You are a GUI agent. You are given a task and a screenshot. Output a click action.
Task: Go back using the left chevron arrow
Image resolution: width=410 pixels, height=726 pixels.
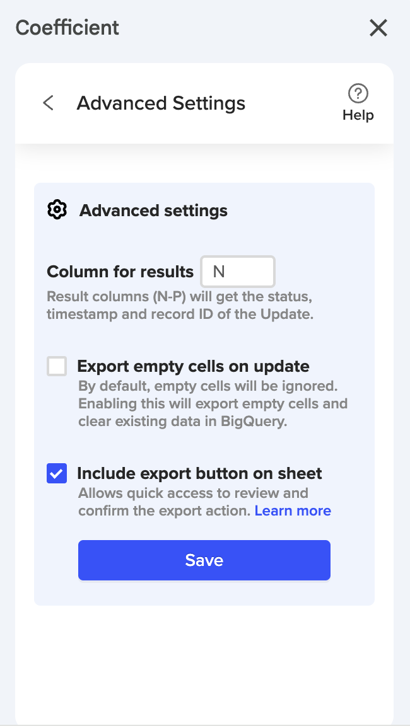pos(49,103)
